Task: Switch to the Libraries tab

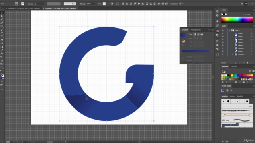Action: (x=234, y=66)
